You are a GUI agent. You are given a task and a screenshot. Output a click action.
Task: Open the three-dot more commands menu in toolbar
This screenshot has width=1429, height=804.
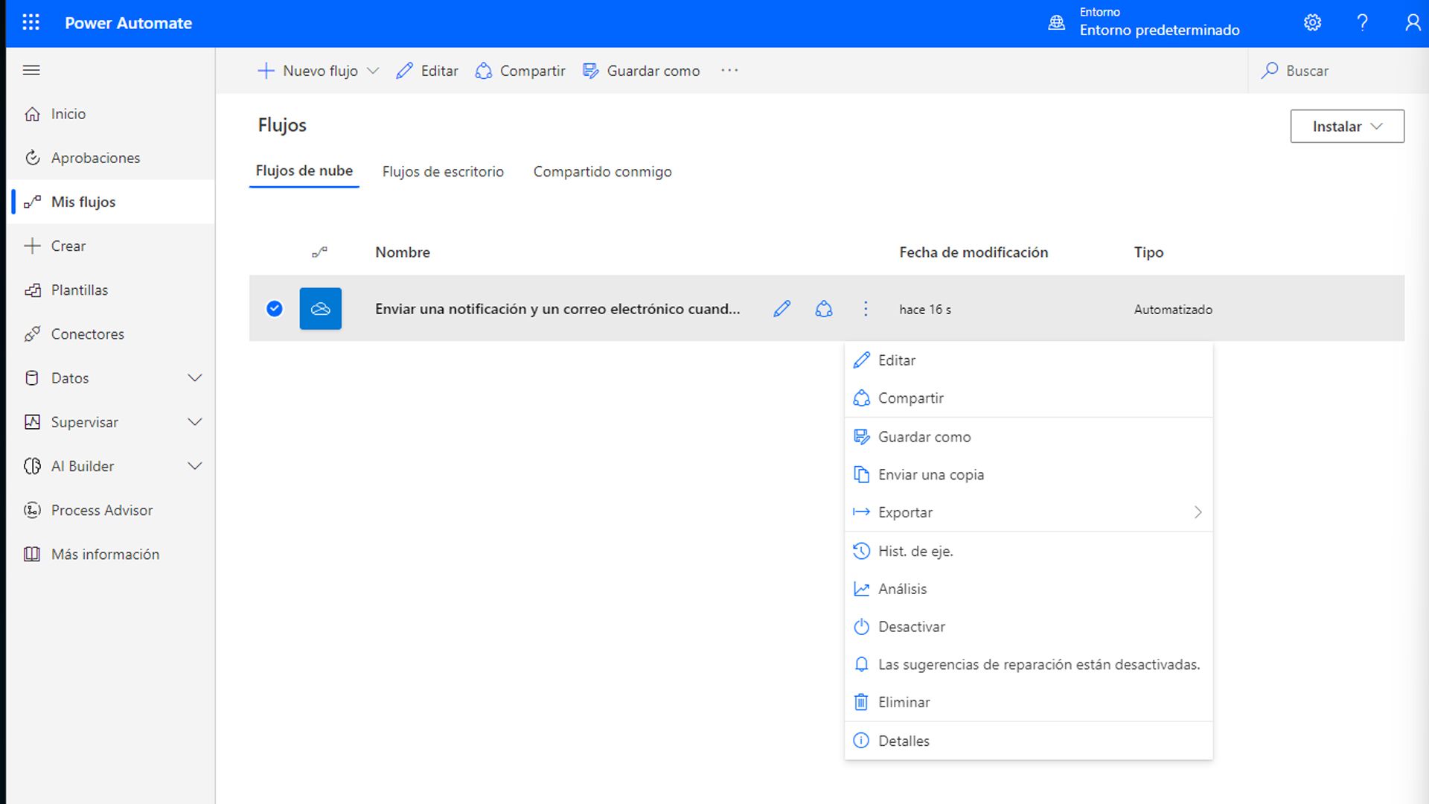click(729, 70)
